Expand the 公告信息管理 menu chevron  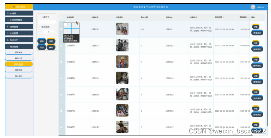pos(30,20)
